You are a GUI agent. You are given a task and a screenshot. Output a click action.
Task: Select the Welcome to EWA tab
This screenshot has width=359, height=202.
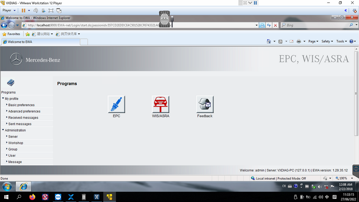pyautogui.click(x=40, y=42)
